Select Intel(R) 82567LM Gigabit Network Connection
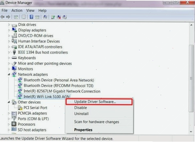Screen dimensions: 195x142 [62, 91]
